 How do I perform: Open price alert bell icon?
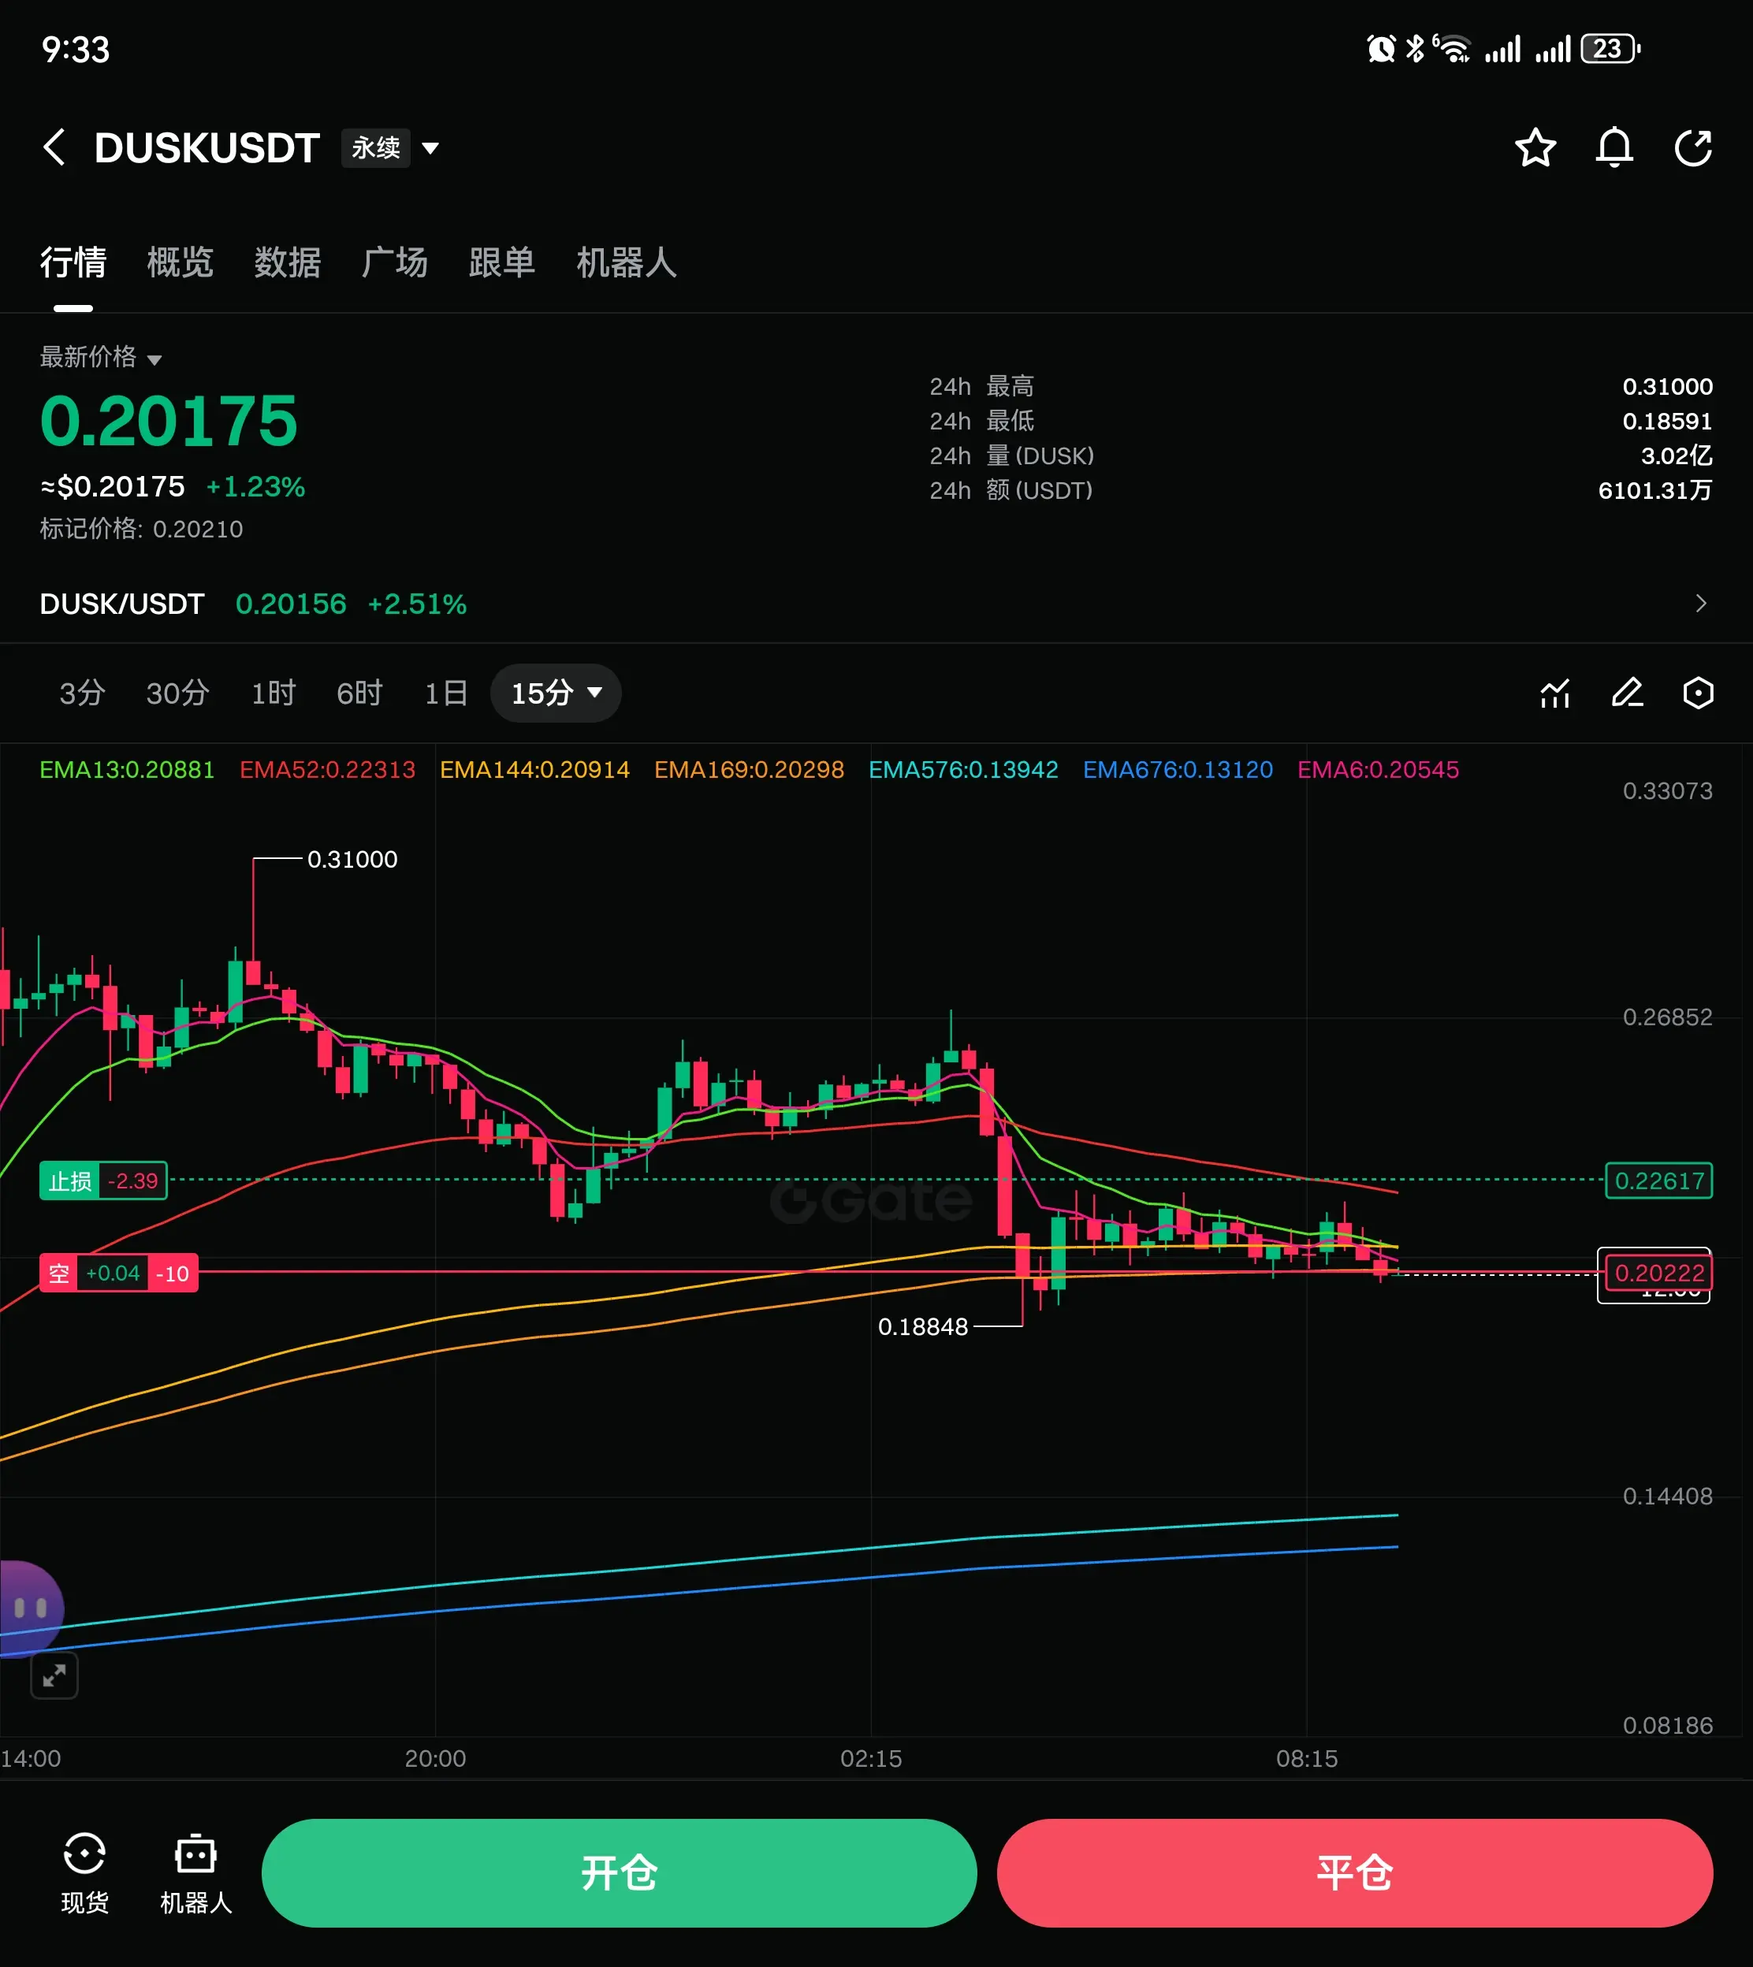(1614, 147)
